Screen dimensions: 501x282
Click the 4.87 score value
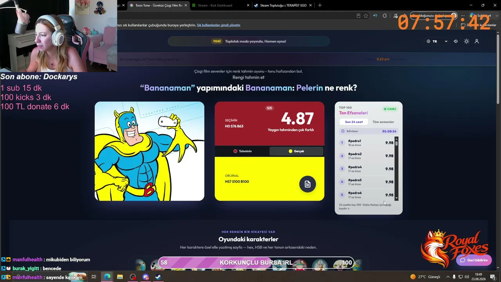pyautogui.click(x=297, y=119)
